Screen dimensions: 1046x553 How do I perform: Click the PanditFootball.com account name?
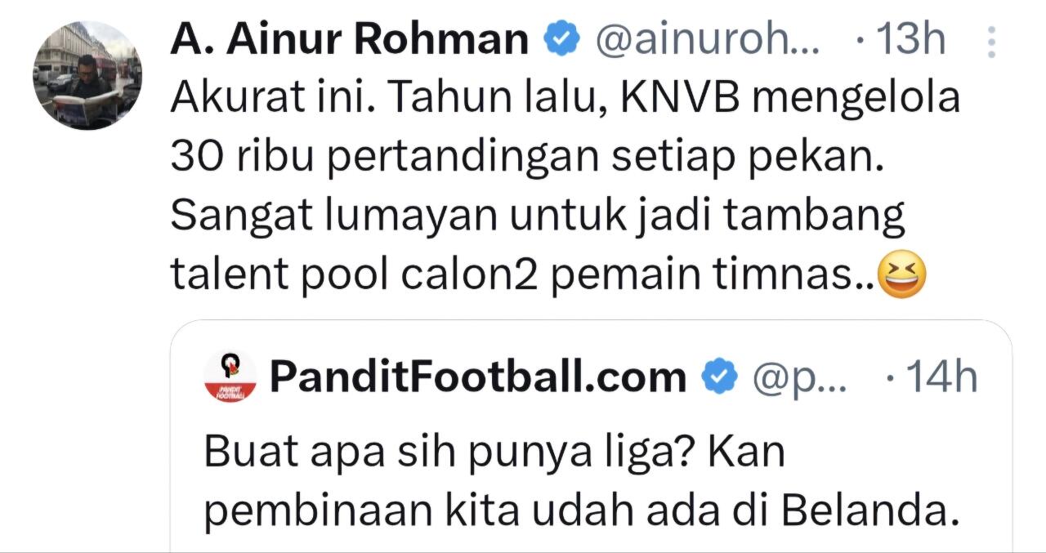(478, 377)
